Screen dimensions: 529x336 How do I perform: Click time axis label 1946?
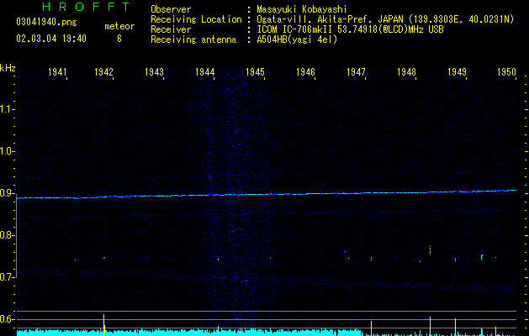[x=305, y=71]
